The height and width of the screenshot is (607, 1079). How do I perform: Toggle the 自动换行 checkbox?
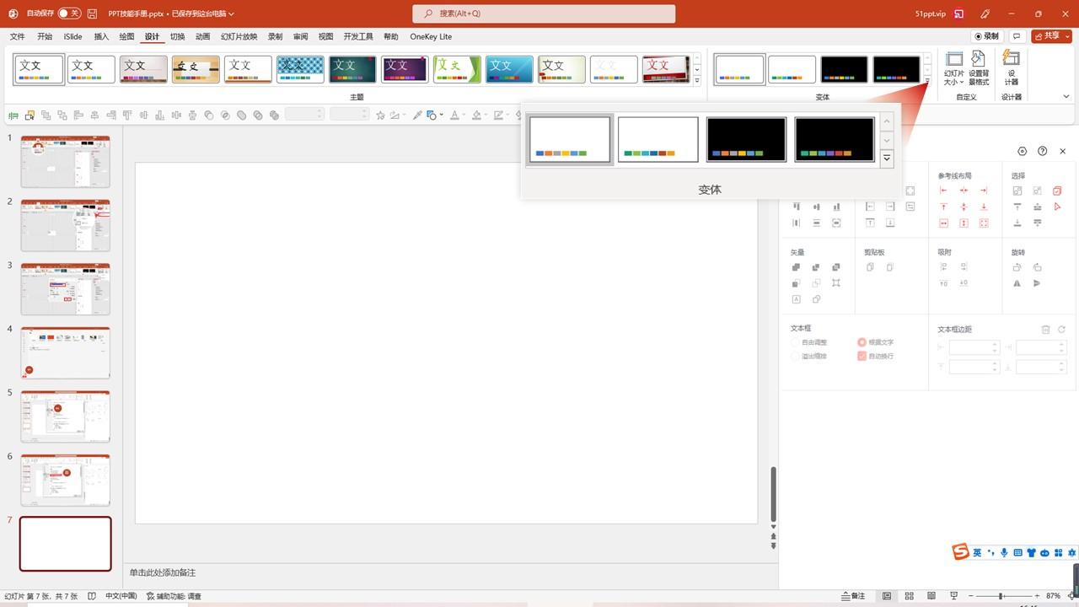coord(862,356)
